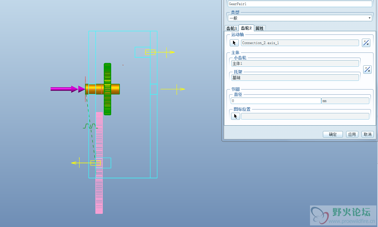
Task: Click the 应用 button
Action: pos(352,134)
